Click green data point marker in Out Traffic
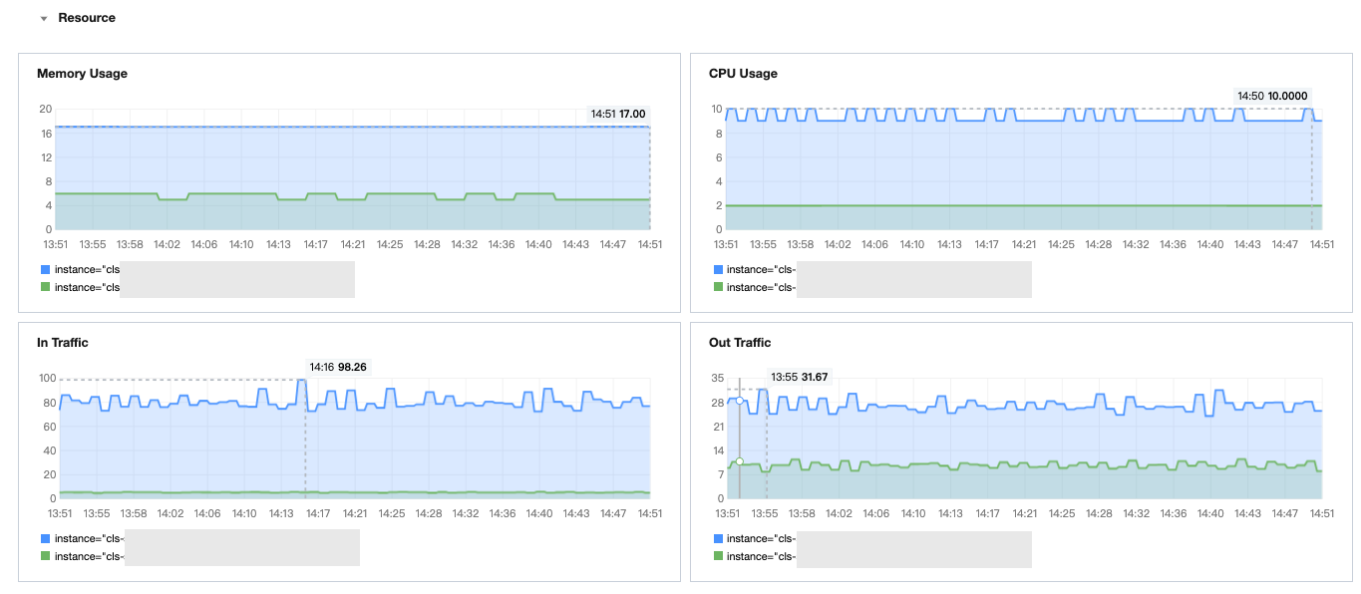 [740, 461]
